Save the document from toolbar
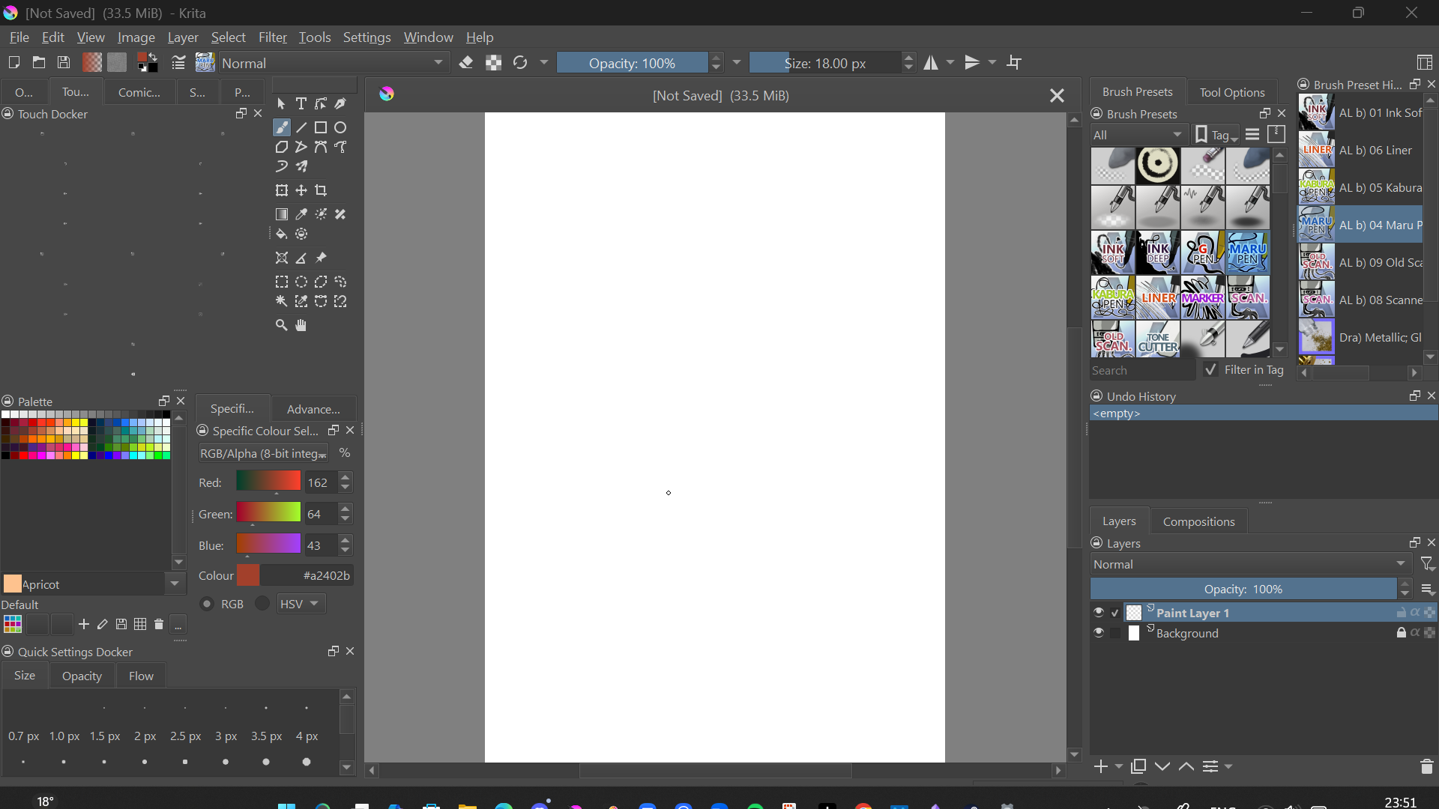Viewport: 1439px width, 809px height. (64, 63)
